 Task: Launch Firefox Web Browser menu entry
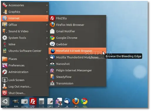click(77, 25)
